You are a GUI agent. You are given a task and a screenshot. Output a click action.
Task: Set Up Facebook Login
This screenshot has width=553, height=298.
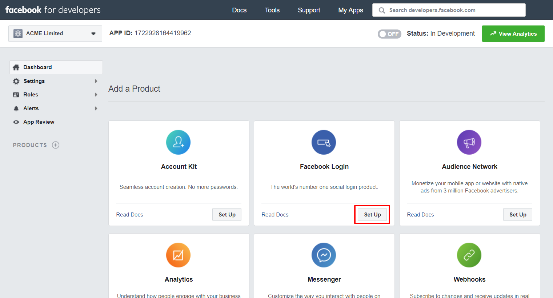click(x=372, y=215)
